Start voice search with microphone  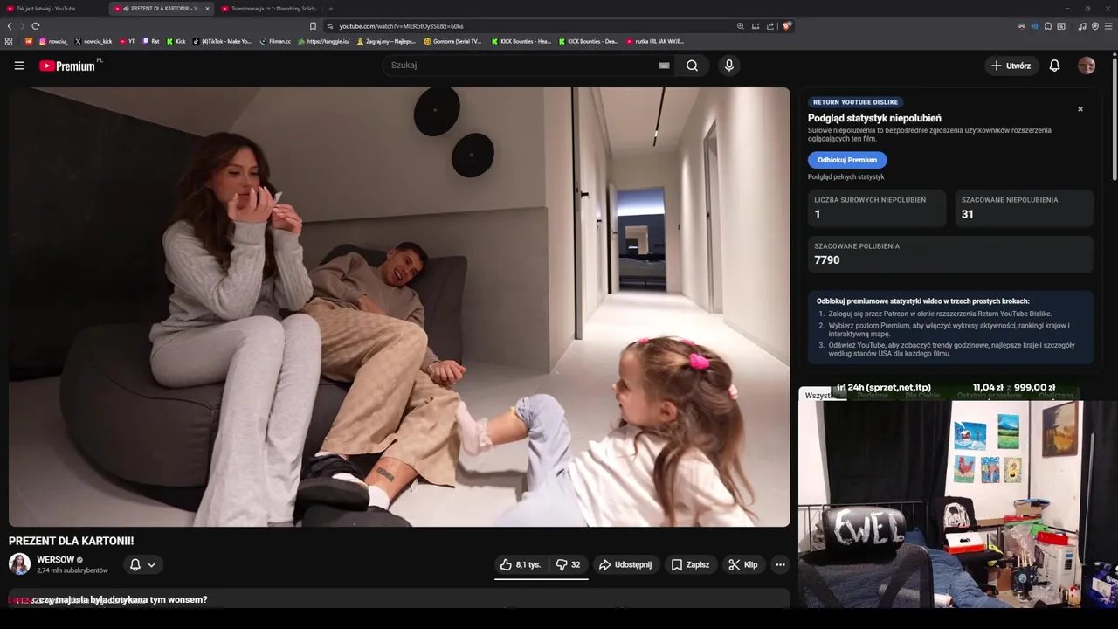[728, 66]
